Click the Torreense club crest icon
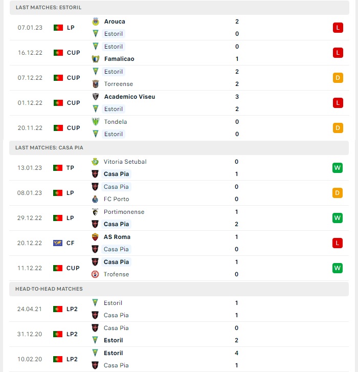This screenshot has width=358, height=372. click(x=96, y=84)
